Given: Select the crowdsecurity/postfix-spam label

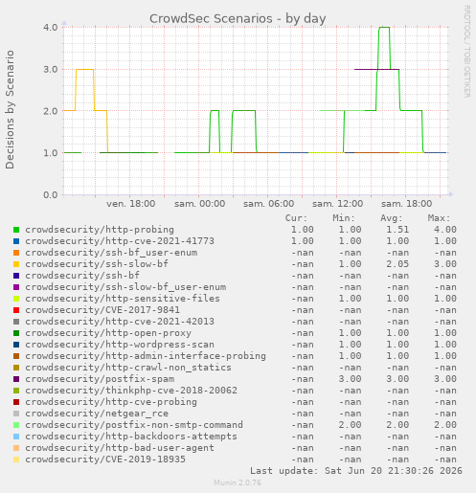Looking at the screenshot, I should pyautogui.click(x=100, y=379).
